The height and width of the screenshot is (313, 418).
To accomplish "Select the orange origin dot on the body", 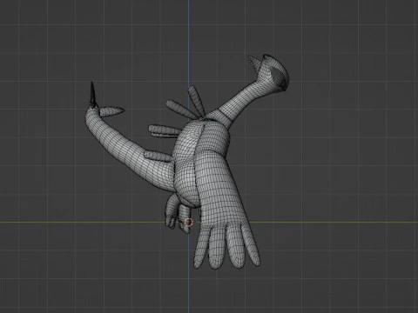I will coord(189,149).
